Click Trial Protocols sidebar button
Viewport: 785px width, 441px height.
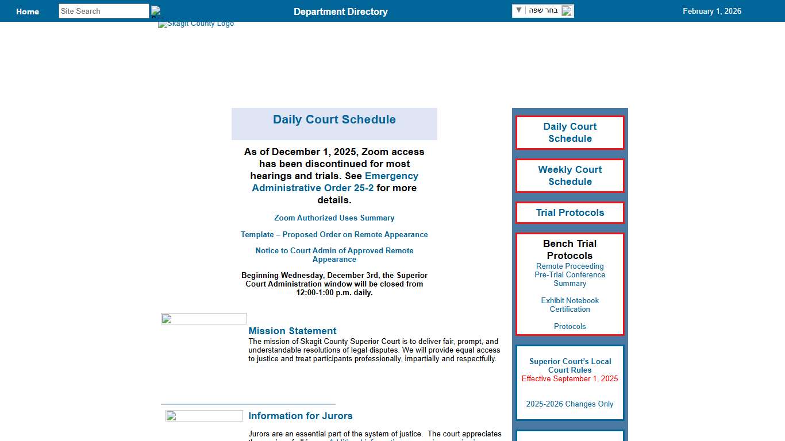coord(569,212)
